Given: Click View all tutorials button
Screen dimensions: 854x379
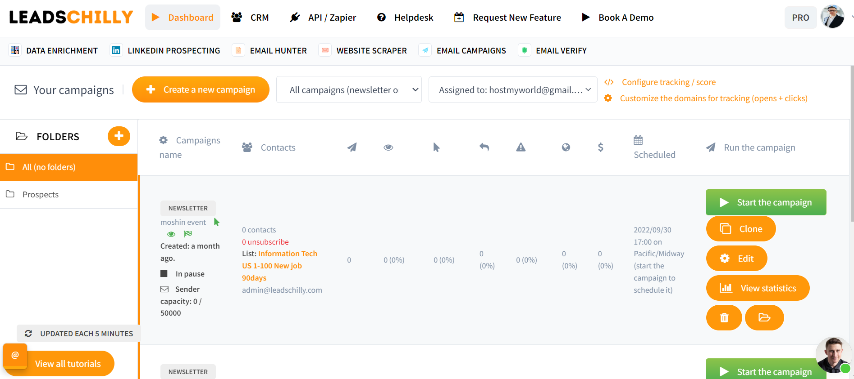Looking at the screenshot, I should tap(68, 364).
